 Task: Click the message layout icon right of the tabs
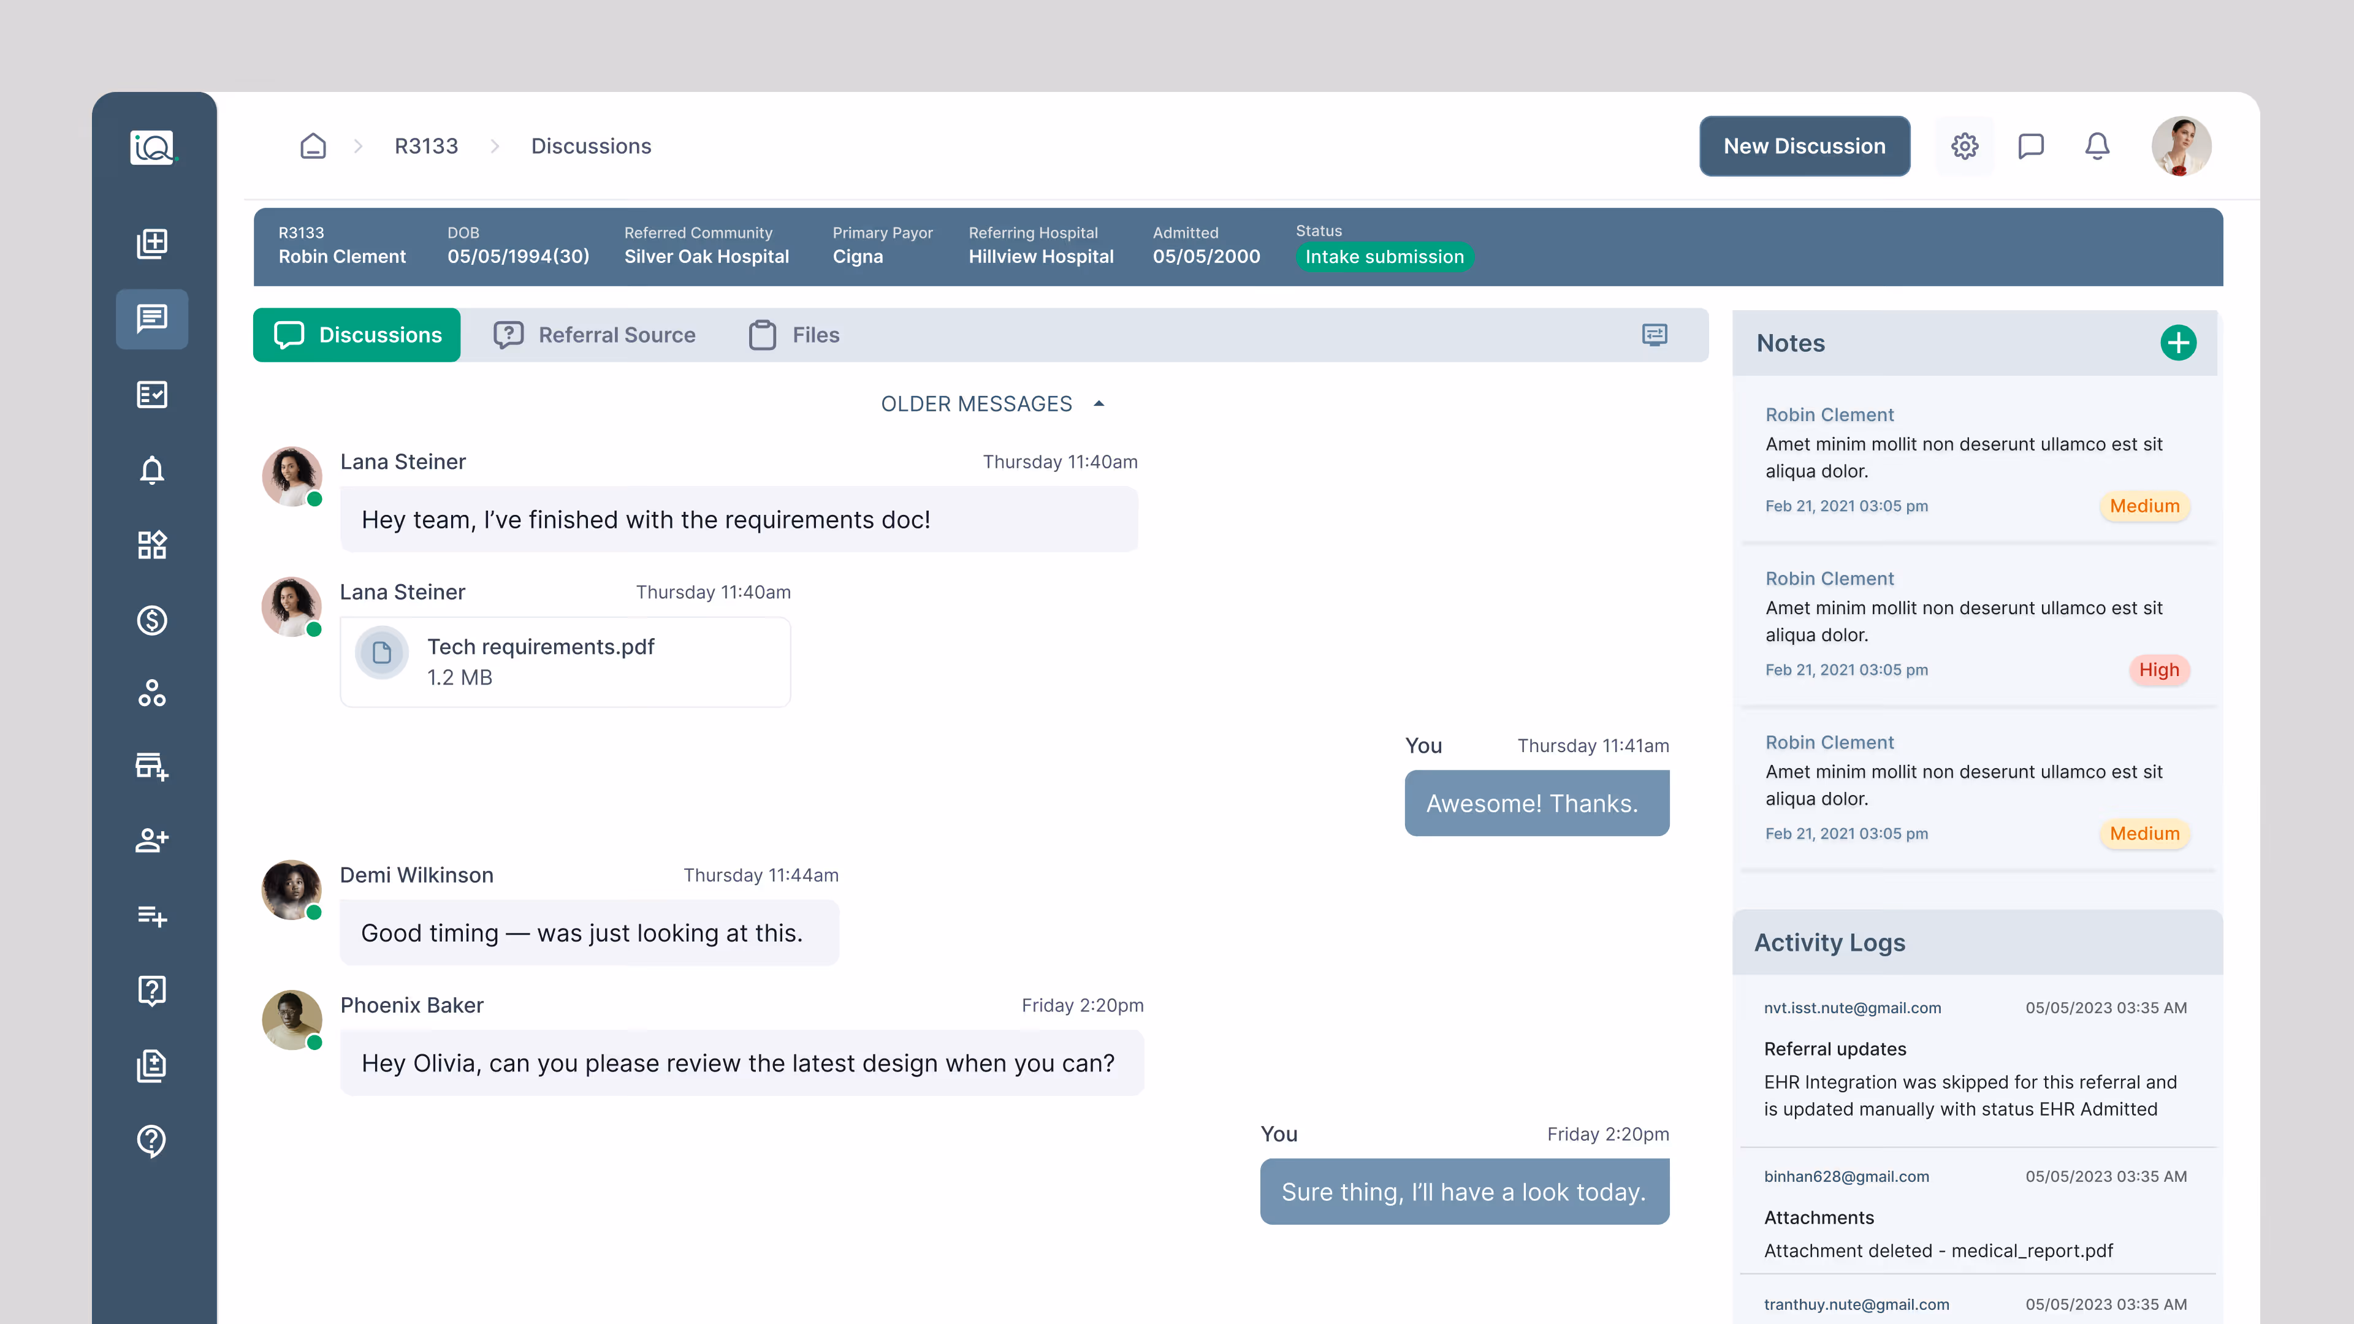pyautogui.click(x=1654, y=335)
